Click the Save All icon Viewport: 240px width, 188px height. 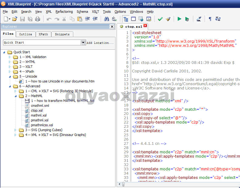[30, 19]
